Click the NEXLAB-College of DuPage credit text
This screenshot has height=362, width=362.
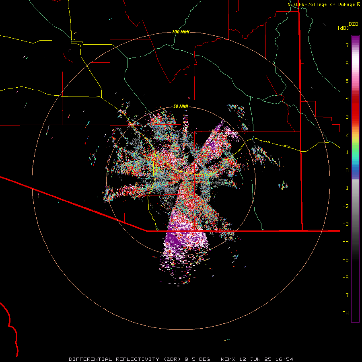click(321, 4)
